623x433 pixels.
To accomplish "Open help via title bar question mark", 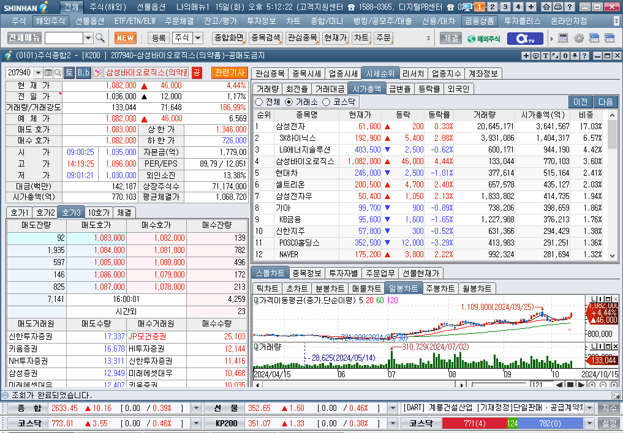I will [x=569, y=7].
